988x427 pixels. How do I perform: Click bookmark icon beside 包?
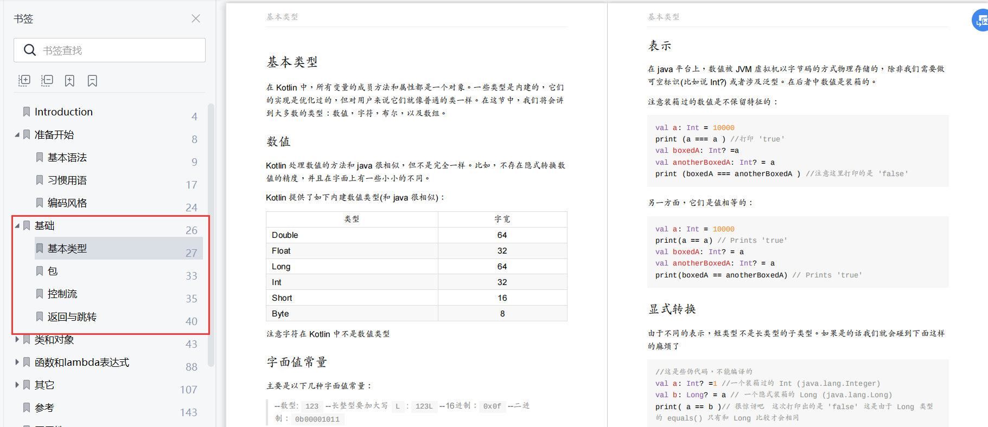click(40, 271)
